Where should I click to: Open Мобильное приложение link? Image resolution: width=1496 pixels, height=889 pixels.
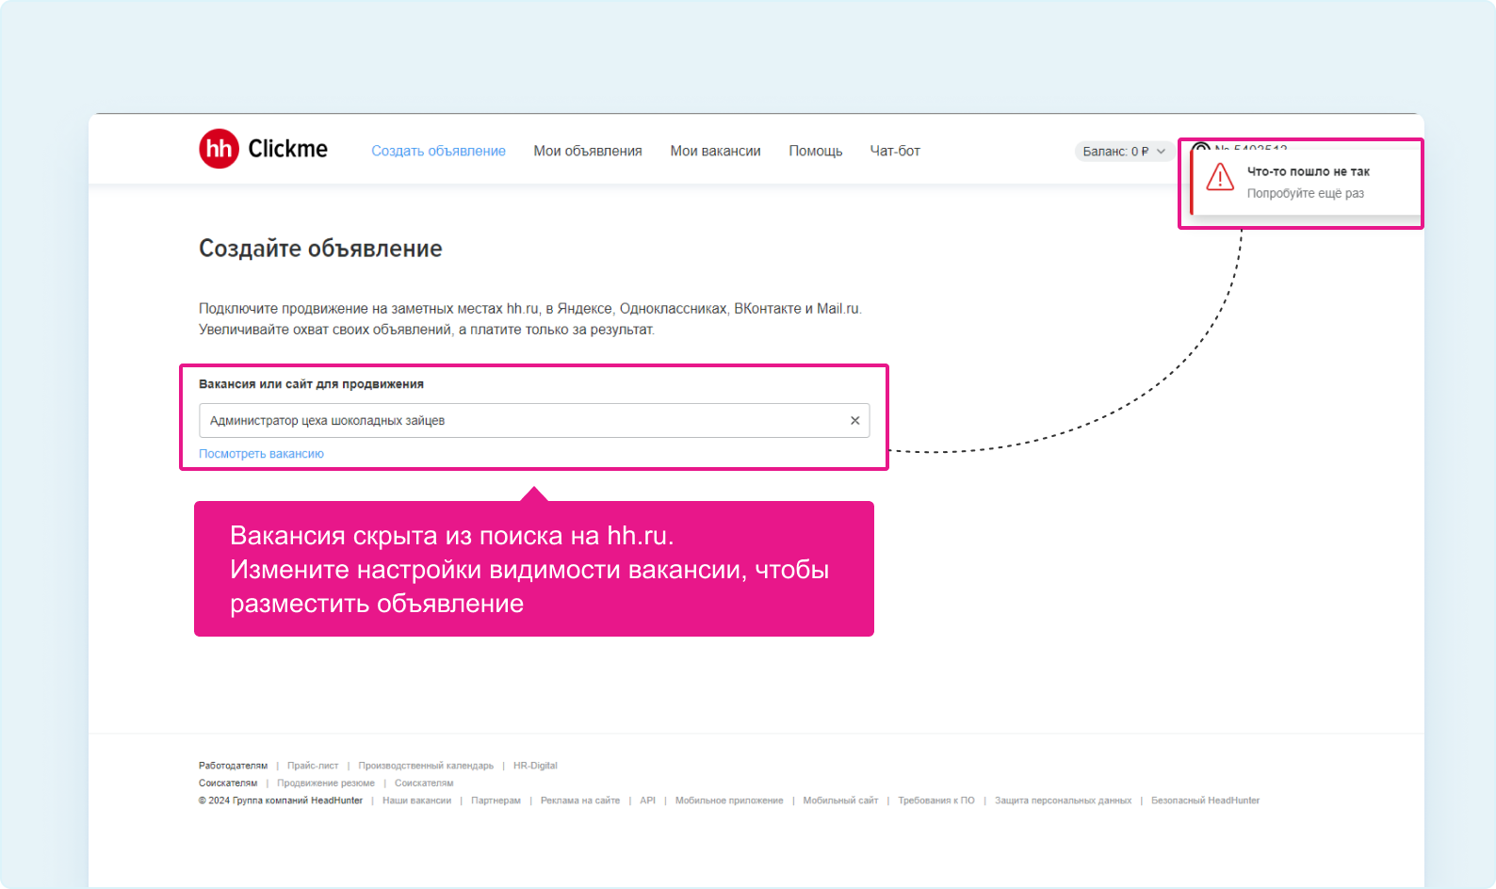point(729,800)
